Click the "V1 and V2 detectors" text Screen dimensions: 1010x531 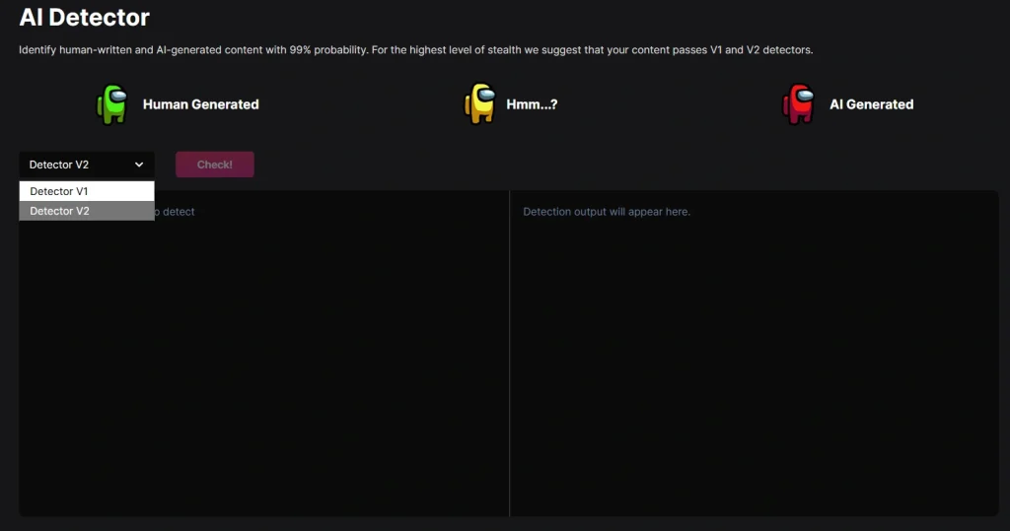point(760,50)
